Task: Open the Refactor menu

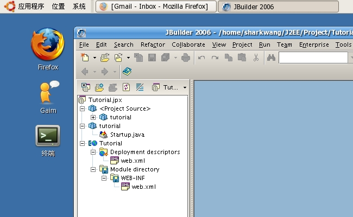Action: point(153,44)
